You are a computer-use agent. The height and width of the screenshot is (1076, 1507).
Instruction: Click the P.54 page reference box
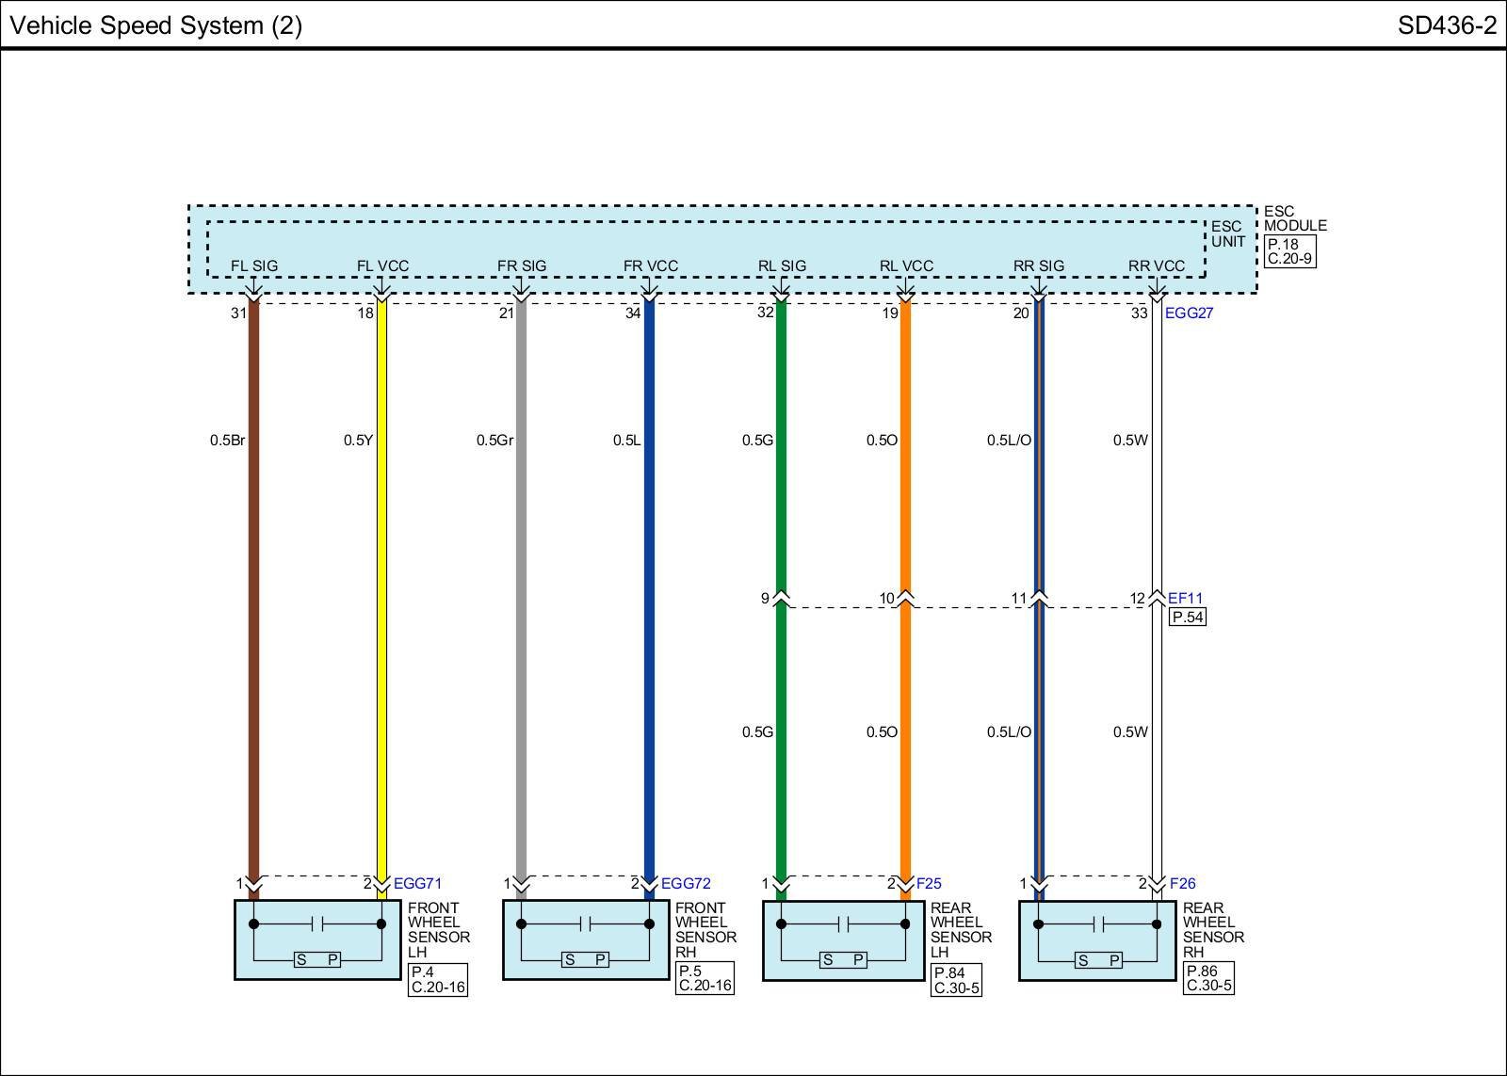pyautogui.click(x=1187, y=618)
